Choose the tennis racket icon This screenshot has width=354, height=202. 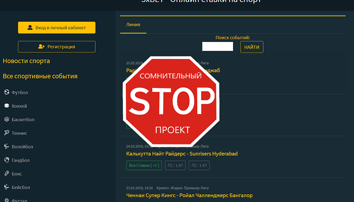7,132
